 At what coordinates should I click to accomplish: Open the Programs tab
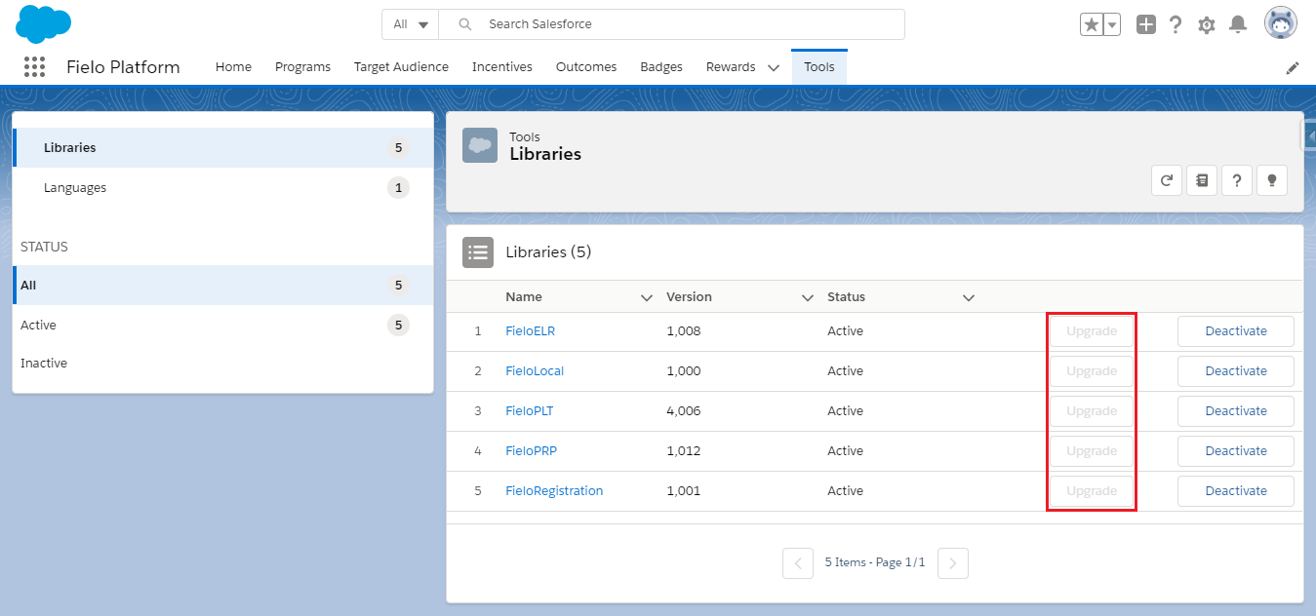pyautogui.click(x=302, y=67)
